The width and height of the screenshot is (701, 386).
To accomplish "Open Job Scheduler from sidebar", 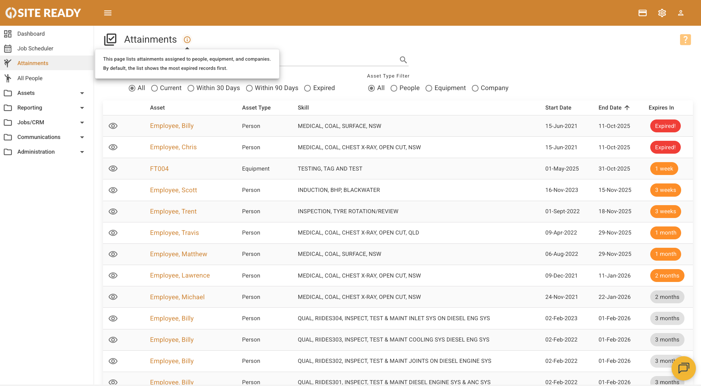I will 35,49.
